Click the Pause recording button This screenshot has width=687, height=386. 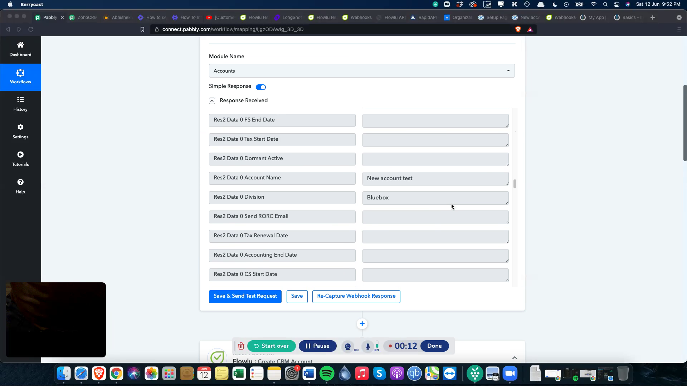coord(317,346)
